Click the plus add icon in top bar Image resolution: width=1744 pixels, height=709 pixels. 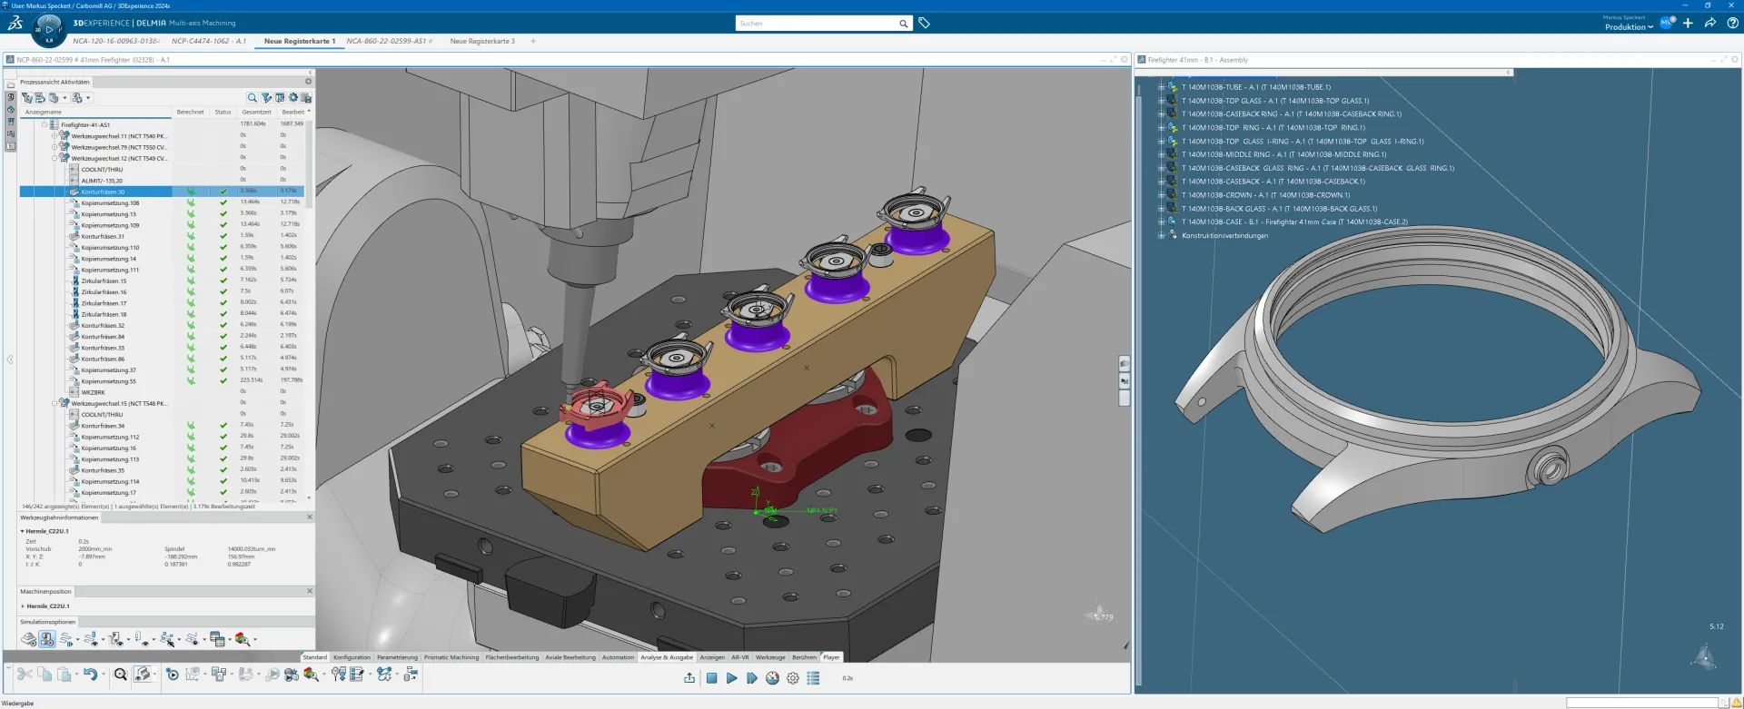pyautogui.click(x=1688, y=24)
